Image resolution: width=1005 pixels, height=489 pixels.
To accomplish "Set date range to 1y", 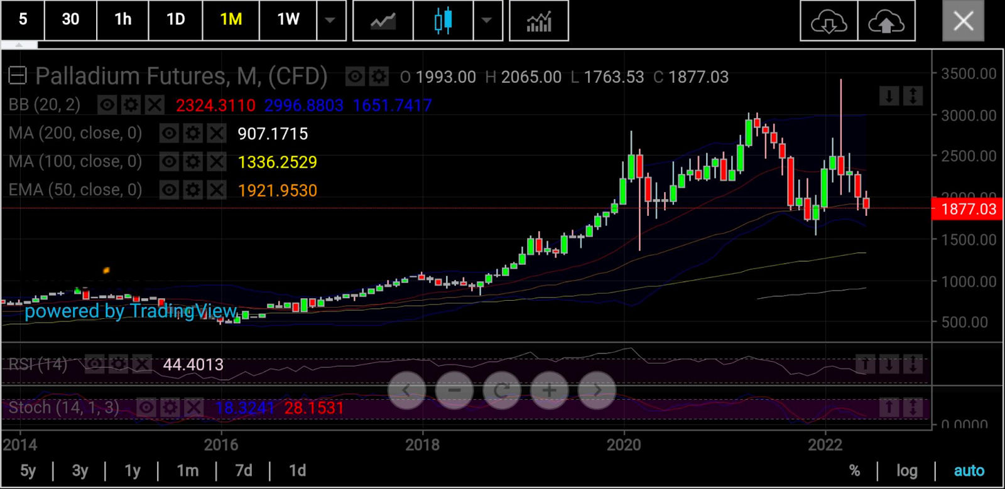I will click(x=133, y=471).
